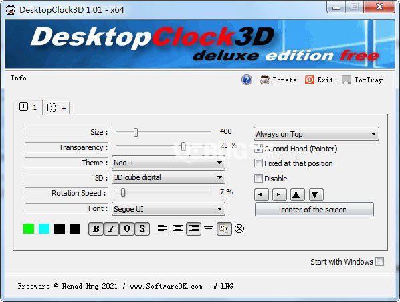The width and height of the screenshot is (400, 302).
Task: Open the Theme dropdown showing Neo-1
Action: point(169,162)
